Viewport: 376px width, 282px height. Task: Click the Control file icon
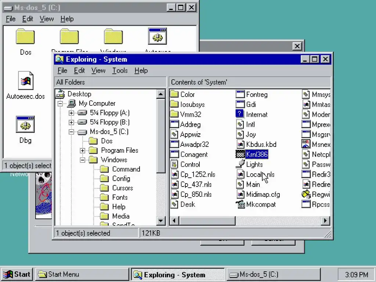[174, 164]
